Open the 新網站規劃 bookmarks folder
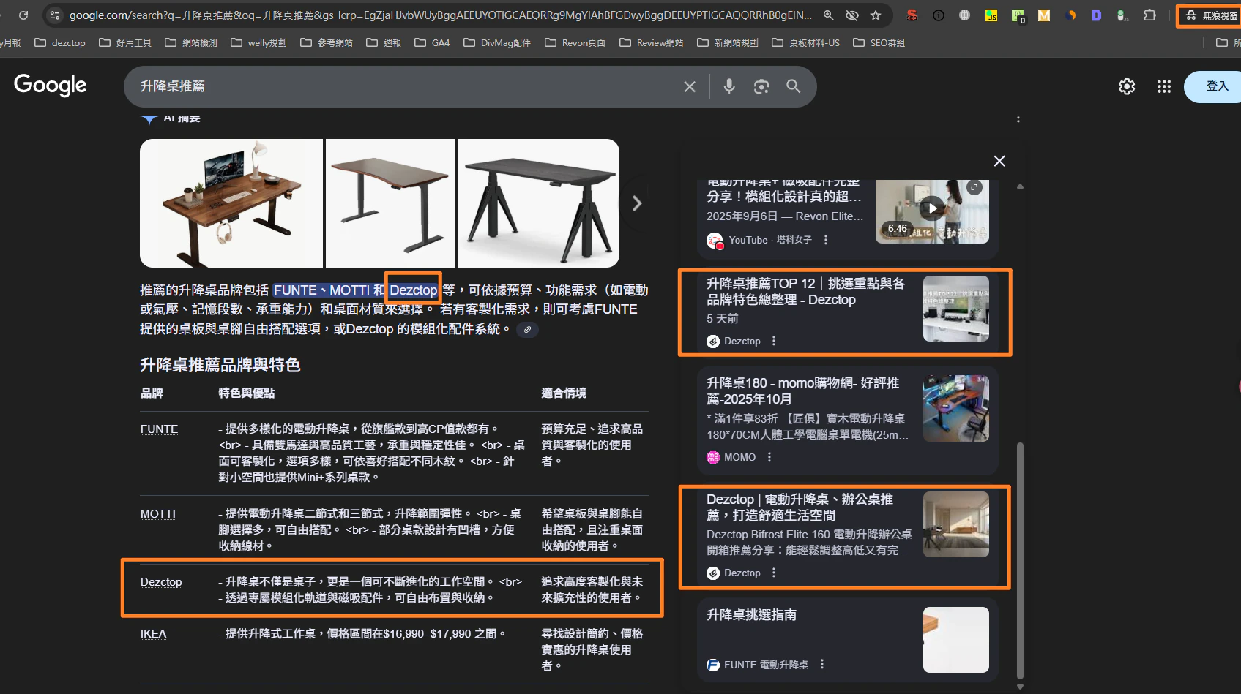1241x694 pixels. (728, 42)
